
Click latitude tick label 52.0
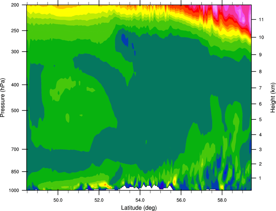pos(99,200)
